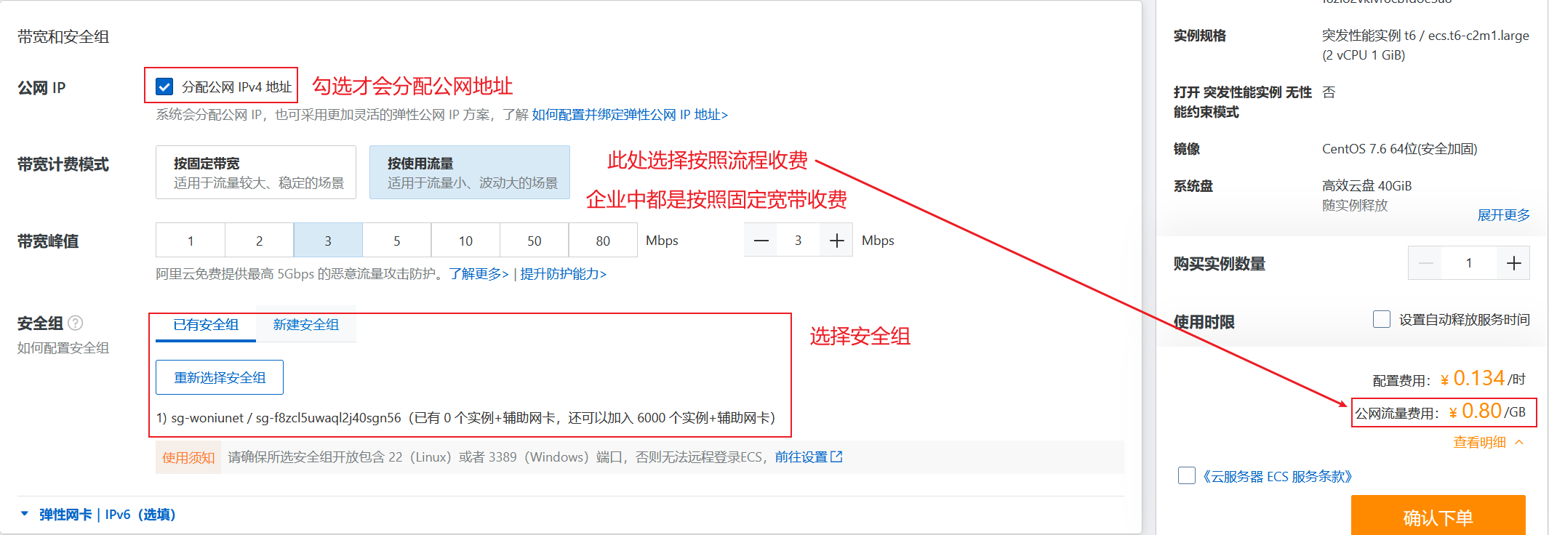Open 前往设置 link
Image resolution: width=1549 pixels, height=535 pixels.
[801, 457]
